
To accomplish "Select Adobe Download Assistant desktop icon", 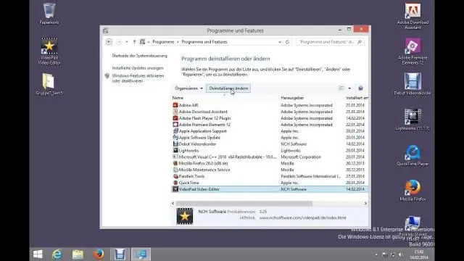I will click(413, 16).
